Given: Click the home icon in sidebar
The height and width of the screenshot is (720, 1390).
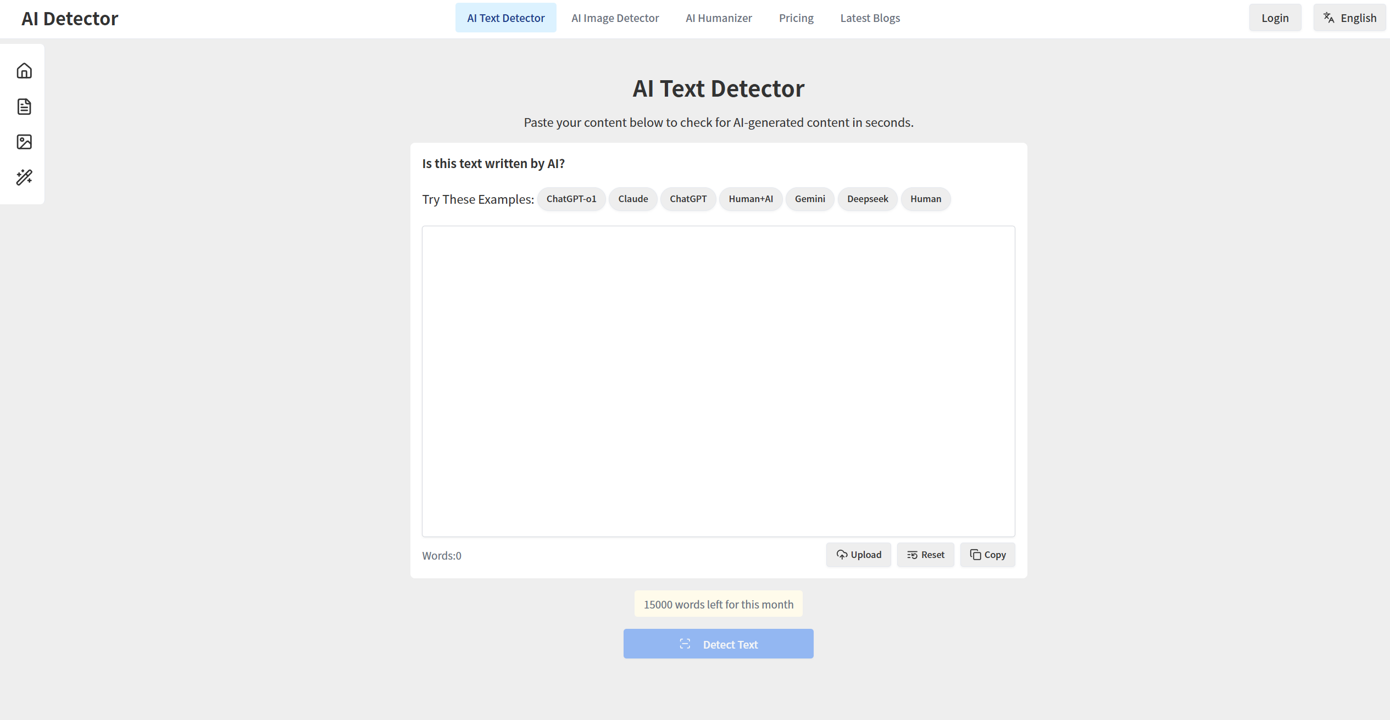Looking at the screenshot, I should point(24,71).
